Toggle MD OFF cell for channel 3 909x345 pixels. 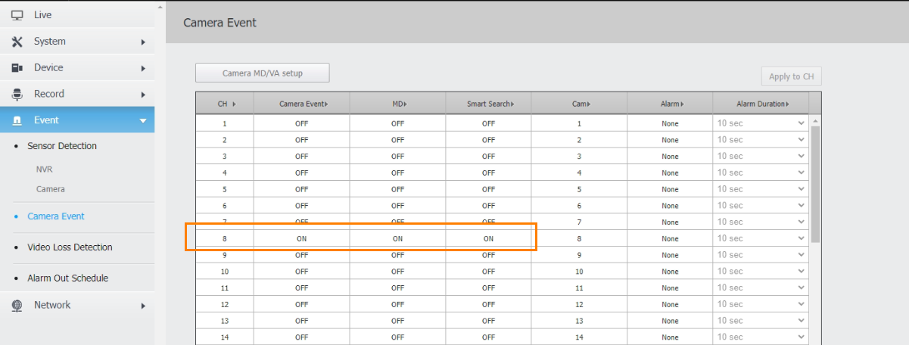coord(397,156)
